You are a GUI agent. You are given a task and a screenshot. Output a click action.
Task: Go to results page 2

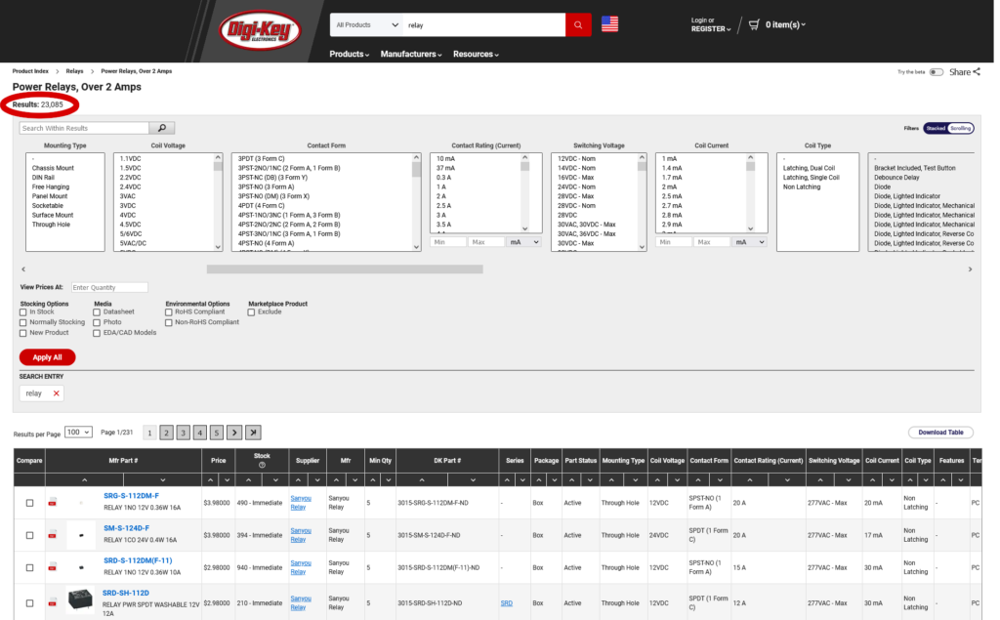166,433
